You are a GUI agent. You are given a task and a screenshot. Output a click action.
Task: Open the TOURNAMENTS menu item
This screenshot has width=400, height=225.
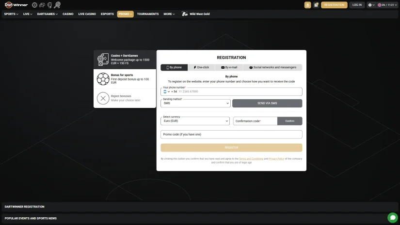[148, 14]
